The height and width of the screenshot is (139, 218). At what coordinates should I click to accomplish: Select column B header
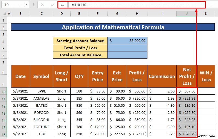point(21,14)
